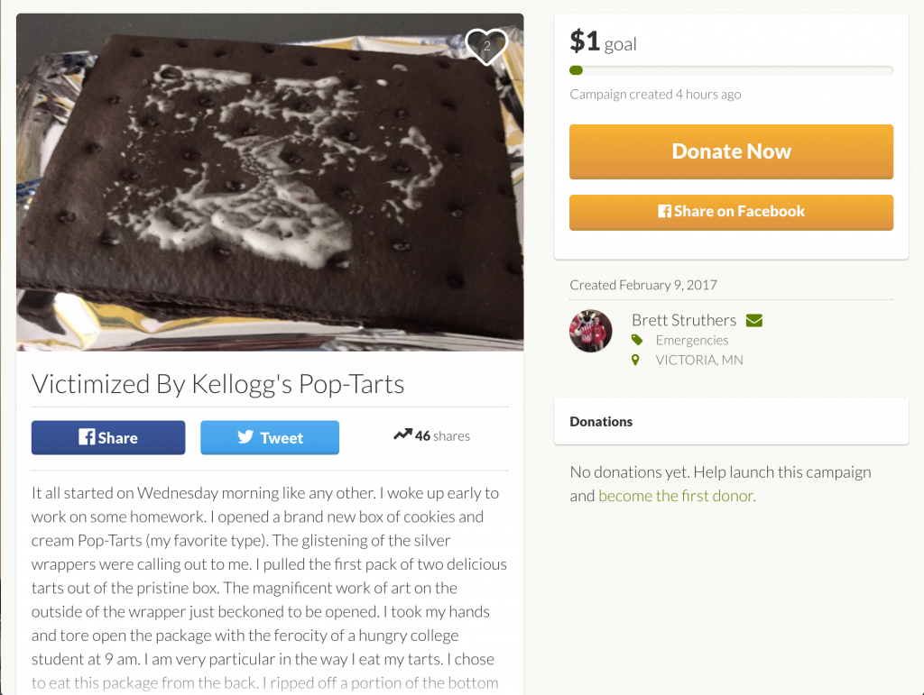
Task: Select the Donations section header
Action: (x=602, y=421)
